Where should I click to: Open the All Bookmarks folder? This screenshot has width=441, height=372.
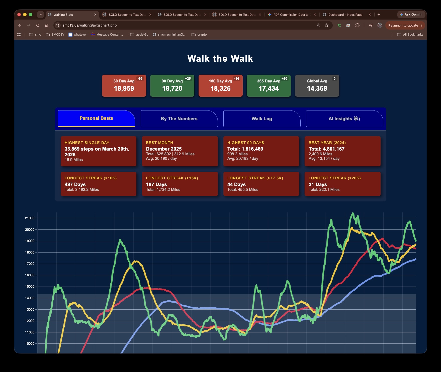410,35
